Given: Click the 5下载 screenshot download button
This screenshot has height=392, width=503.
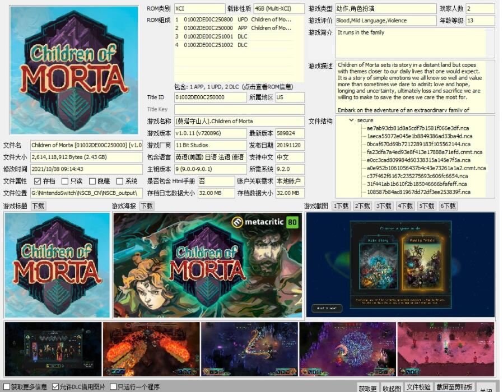Looking at the screenshot, I should click(426, 206).
